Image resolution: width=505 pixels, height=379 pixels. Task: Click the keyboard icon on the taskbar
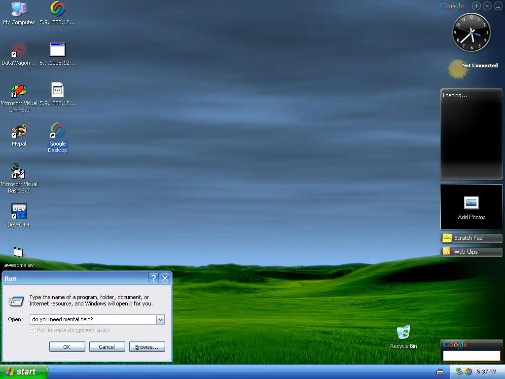click(439, 372)
